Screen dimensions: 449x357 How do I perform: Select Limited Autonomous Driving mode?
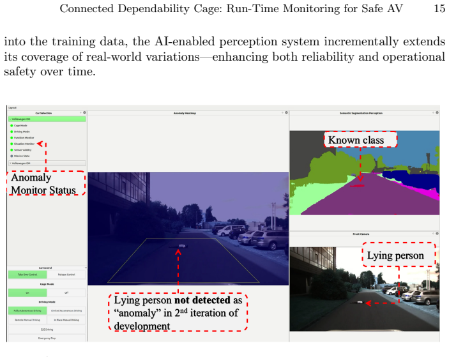[x=66, y=310]
